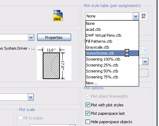
Task: Click the Properties button
Action: (x=54, y=37)
